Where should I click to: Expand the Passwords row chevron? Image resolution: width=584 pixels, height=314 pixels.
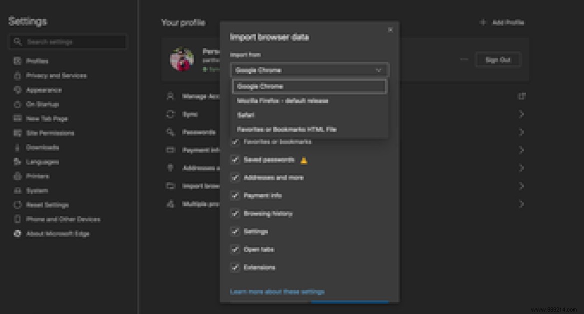coord(522,132)
